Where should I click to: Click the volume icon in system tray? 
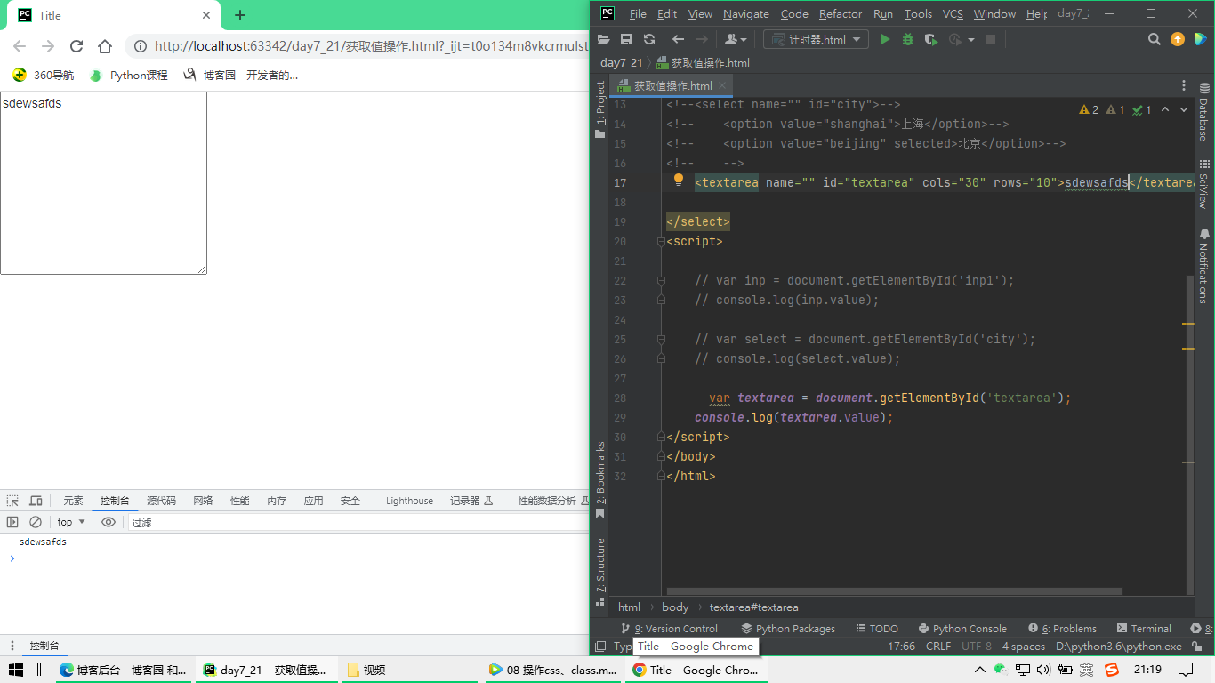pos(1044,670)
